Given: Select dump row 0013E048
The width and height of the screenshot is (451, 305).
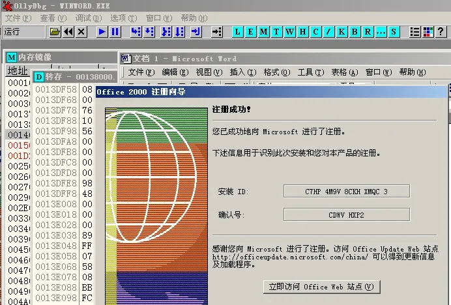Looking at the screenshot, I should click(64, 246).
